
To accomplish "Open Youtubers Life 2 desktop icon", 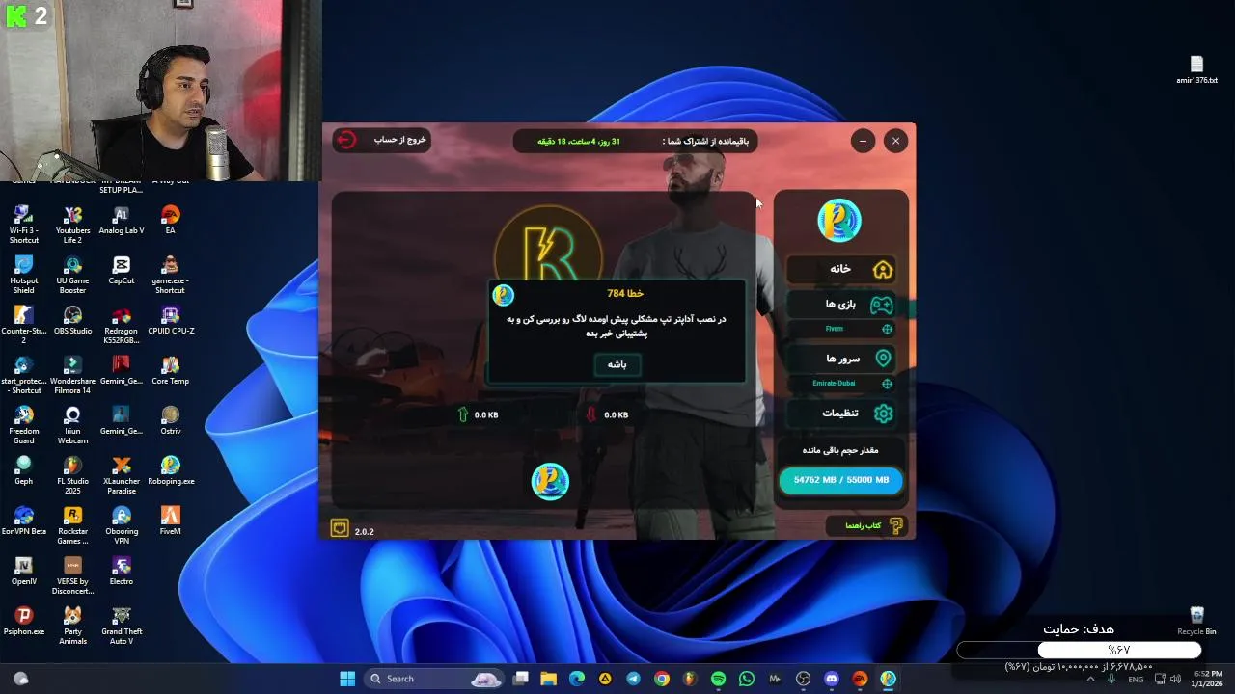I will [x=72, y=224].
